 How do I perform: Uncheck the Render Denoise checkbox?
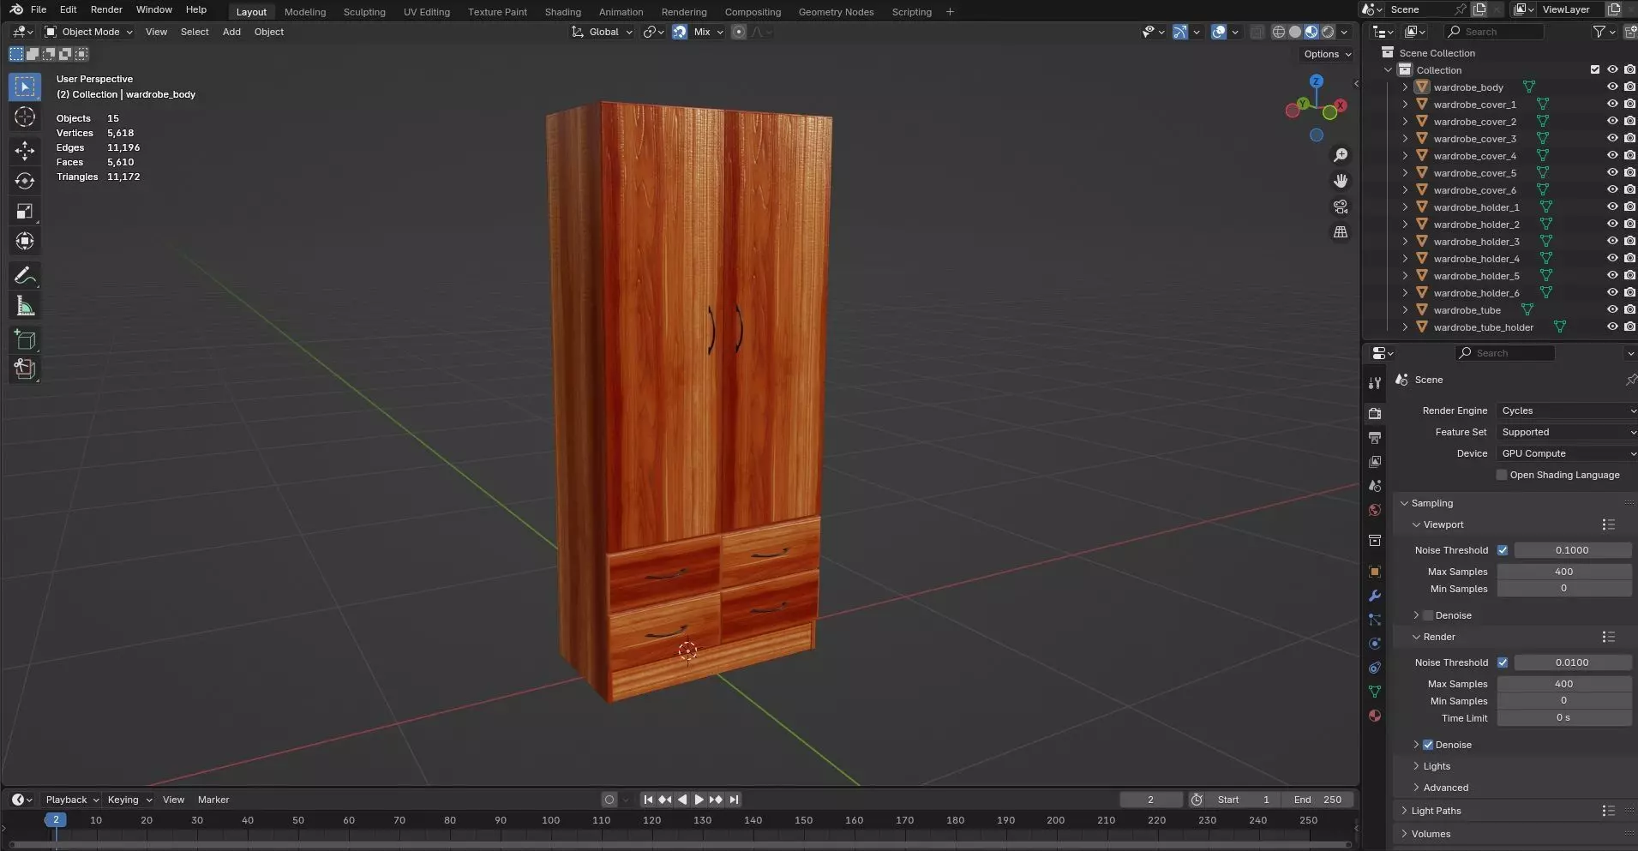(1428, 745)
